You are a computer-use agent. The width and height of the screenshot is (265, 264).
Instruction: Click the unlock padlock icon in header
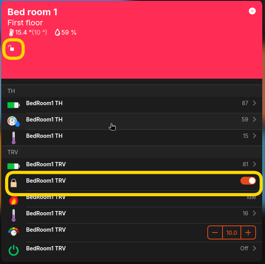tap(12, 49)
